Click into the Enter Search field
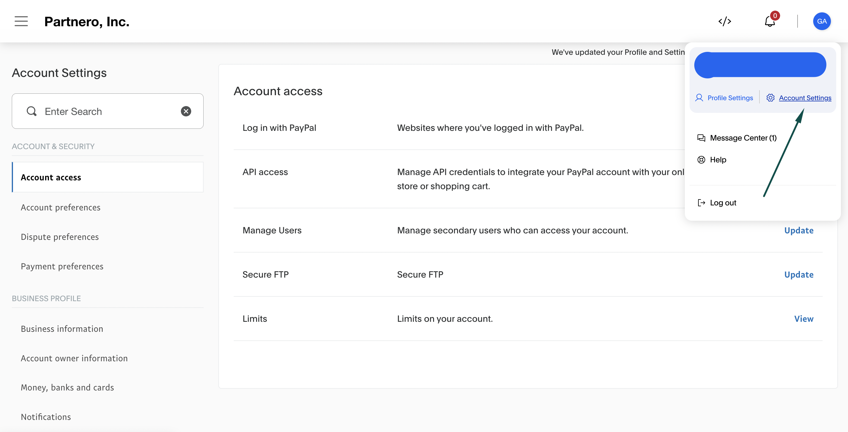This screenshot has width=848, height=432. [x=108, y=111]
